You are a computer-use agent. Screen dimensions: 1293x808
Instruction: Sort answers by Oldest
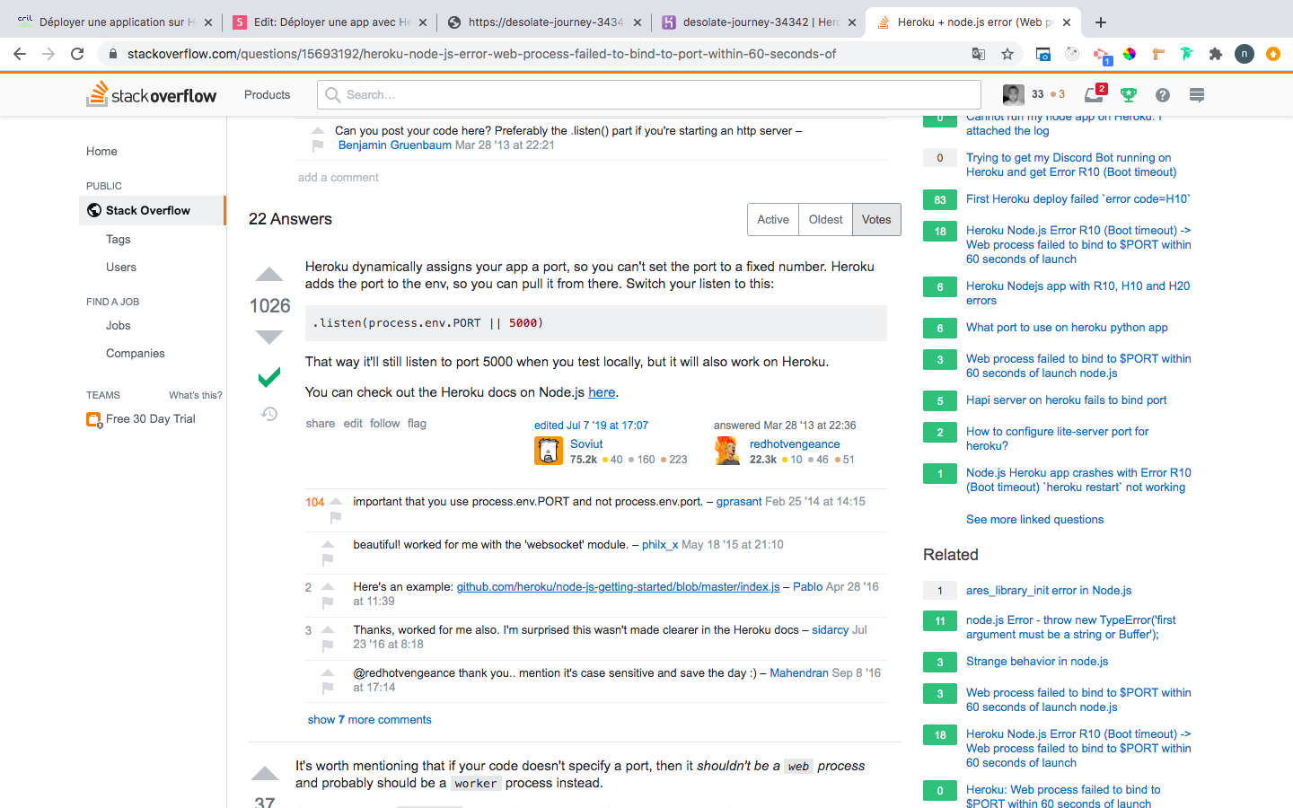825,220
